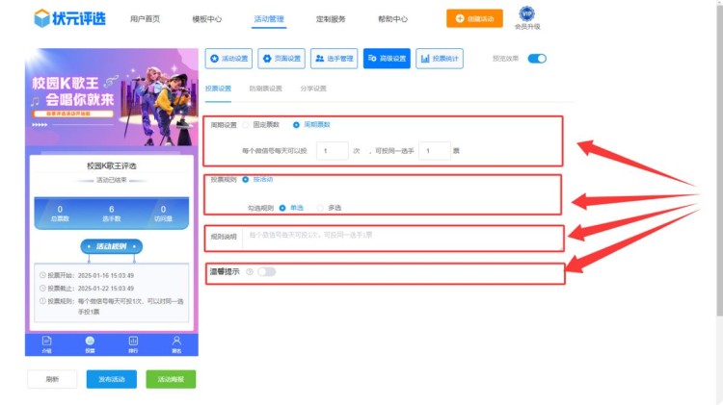
Task: Click the help icon beside 温馨提示
Action: click(x=250, y=272)
